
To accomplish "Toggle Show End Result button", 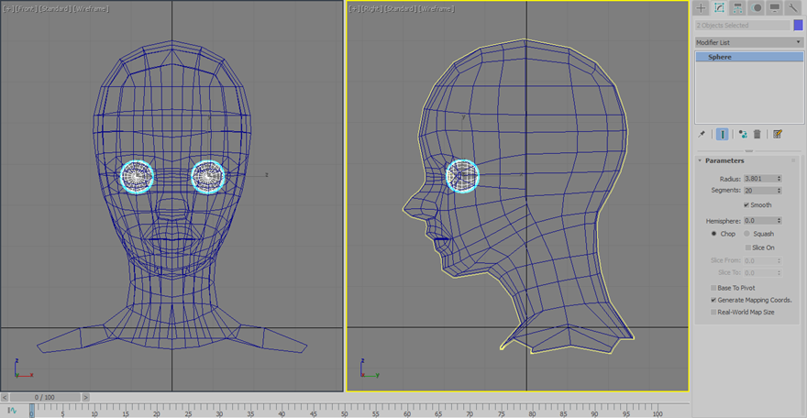I will pyautogui.click(x=722, y=134).
